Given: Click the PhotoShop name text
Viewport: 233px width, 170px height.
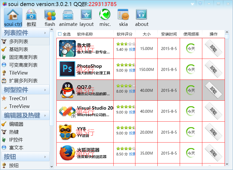Looking at the screenshot, I should tap(89, 66).
